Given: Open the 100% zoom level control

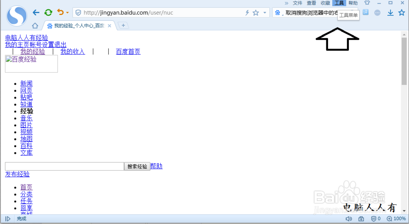Looking at the screenshot, I should 396,219.
